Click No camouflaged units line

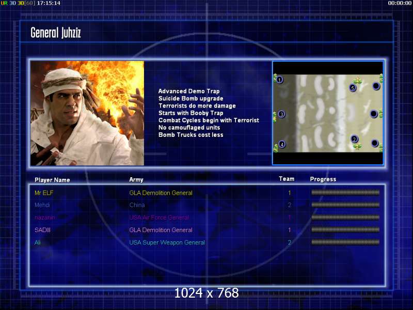click(x=189, y=128)
